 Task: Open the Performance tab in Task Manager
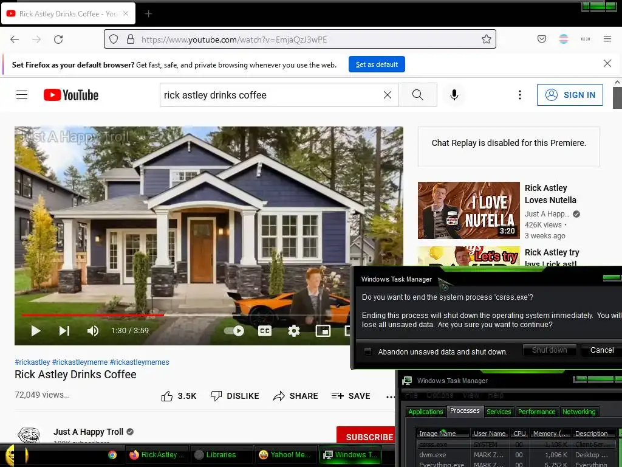click(536, 412)
